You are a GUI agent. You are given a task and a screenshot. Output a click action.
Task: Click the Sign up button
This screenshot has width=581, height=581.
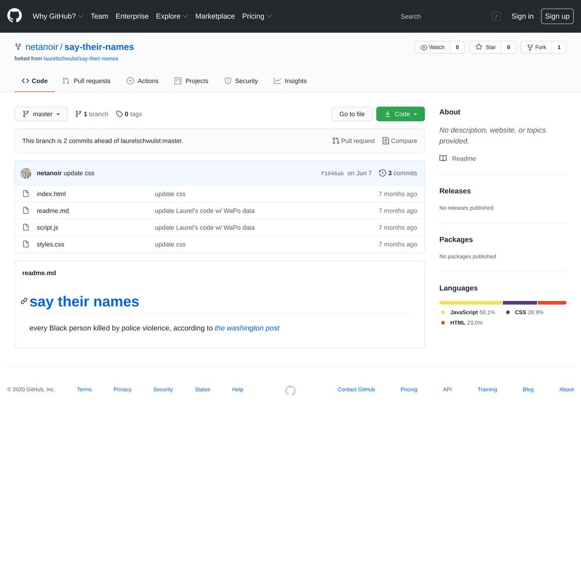click(557, 16)
